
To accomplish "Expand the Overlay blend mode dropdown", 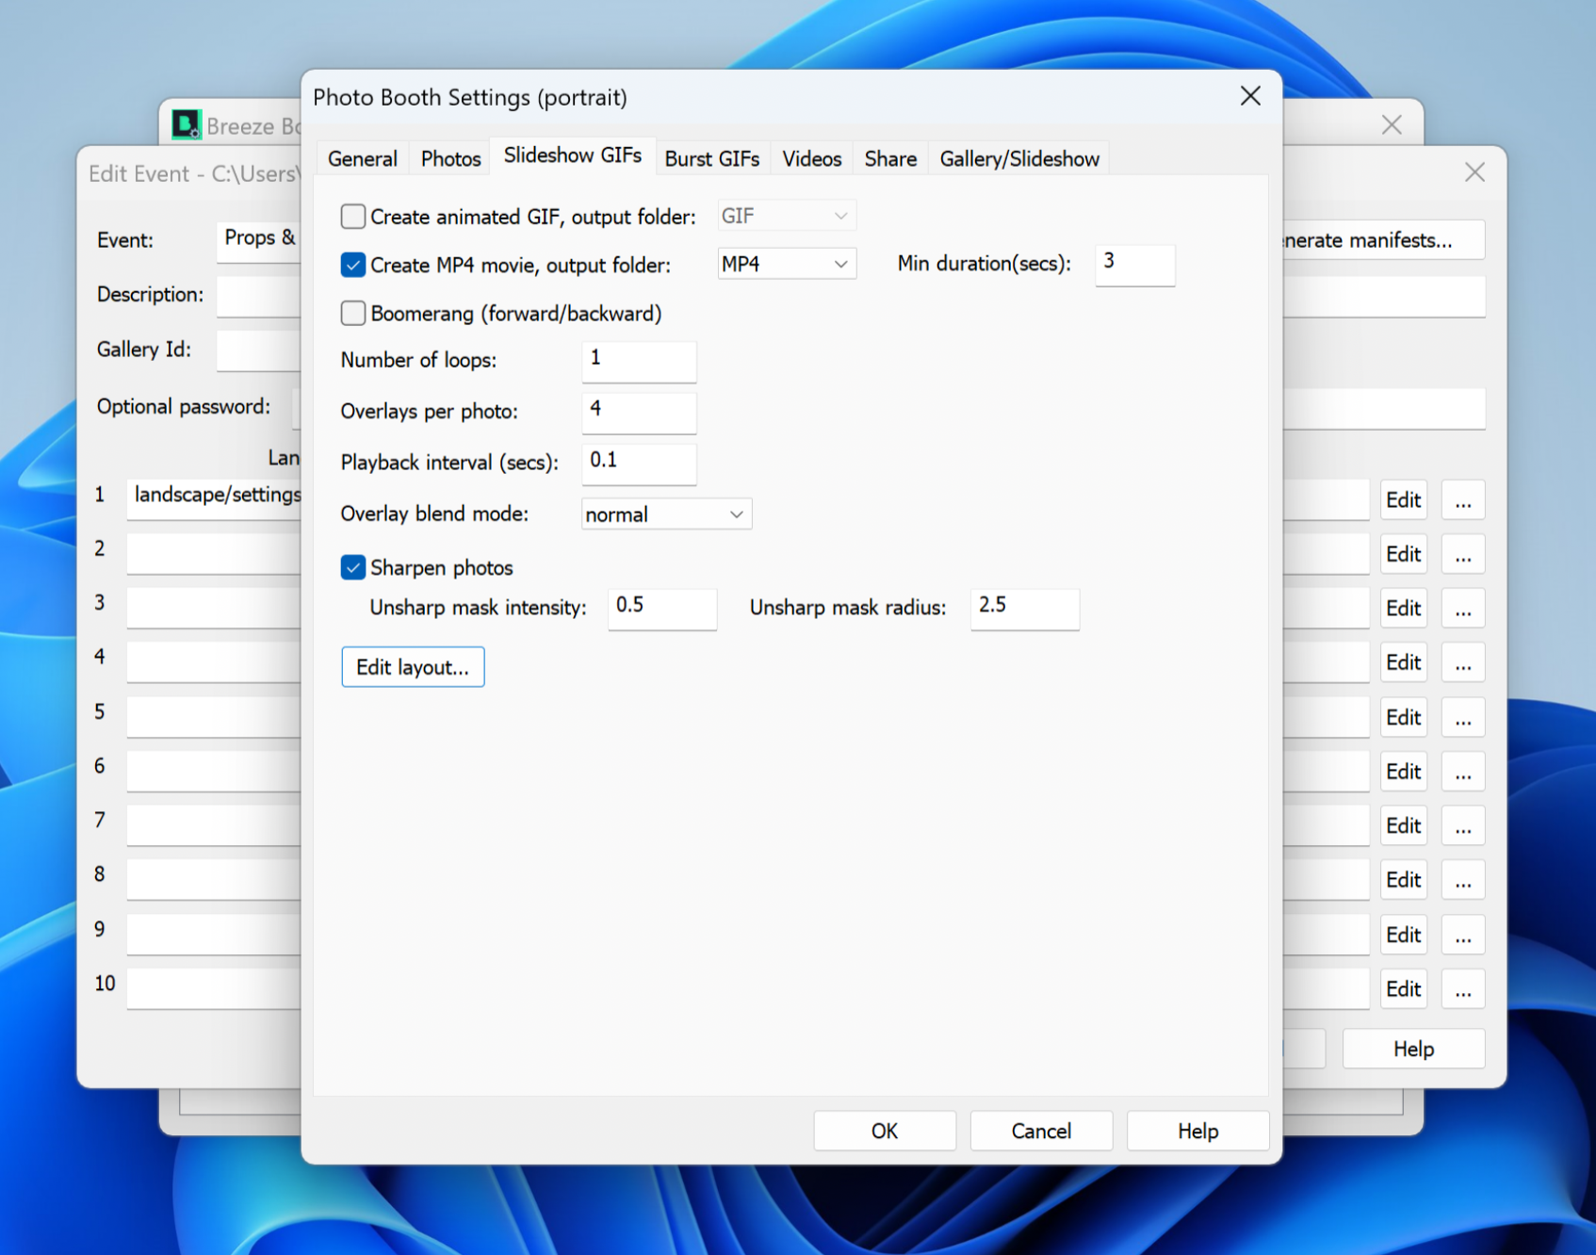I will (x=665, y=514).
